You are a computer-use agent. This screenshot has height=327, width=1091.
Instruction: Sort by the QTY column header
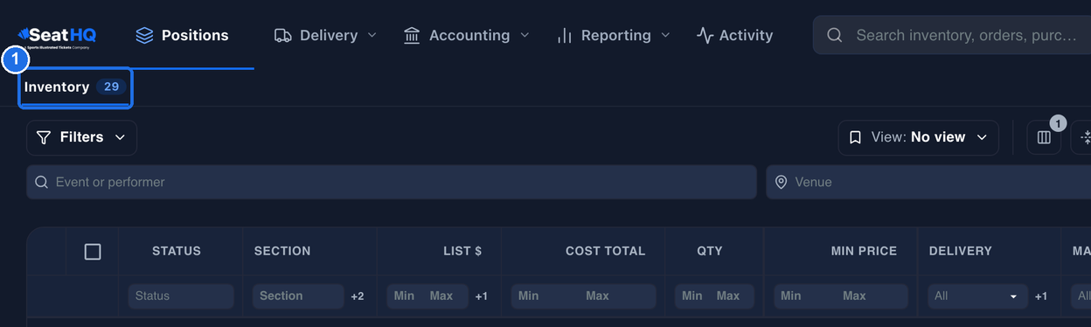pos(710,251)
